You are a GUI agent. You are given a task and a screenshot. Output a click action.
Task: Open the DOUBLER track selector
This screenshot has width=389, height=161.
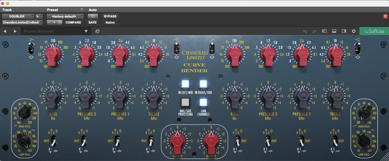pos(18,17)
